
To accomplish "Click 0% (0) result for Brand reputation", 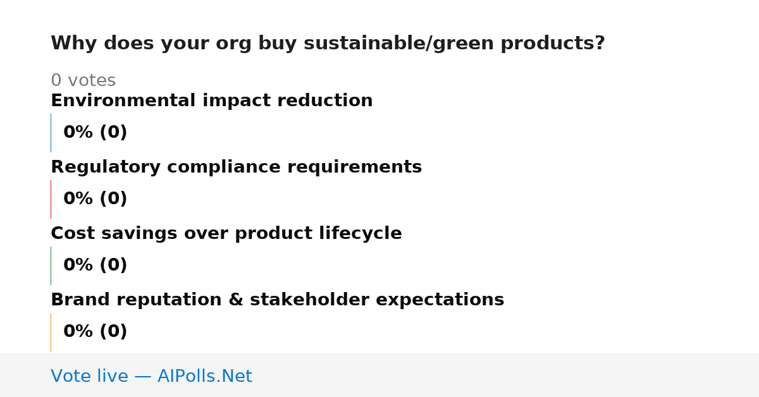I will (96, 332).
